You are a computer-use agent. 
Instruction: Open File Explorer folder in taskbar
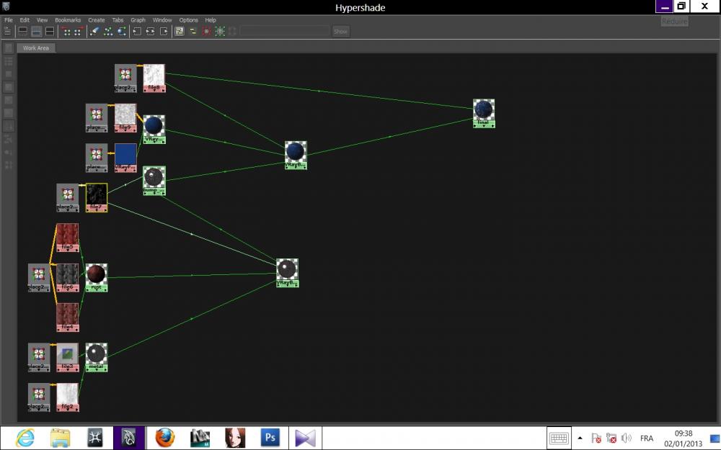(x=60, y=438)
